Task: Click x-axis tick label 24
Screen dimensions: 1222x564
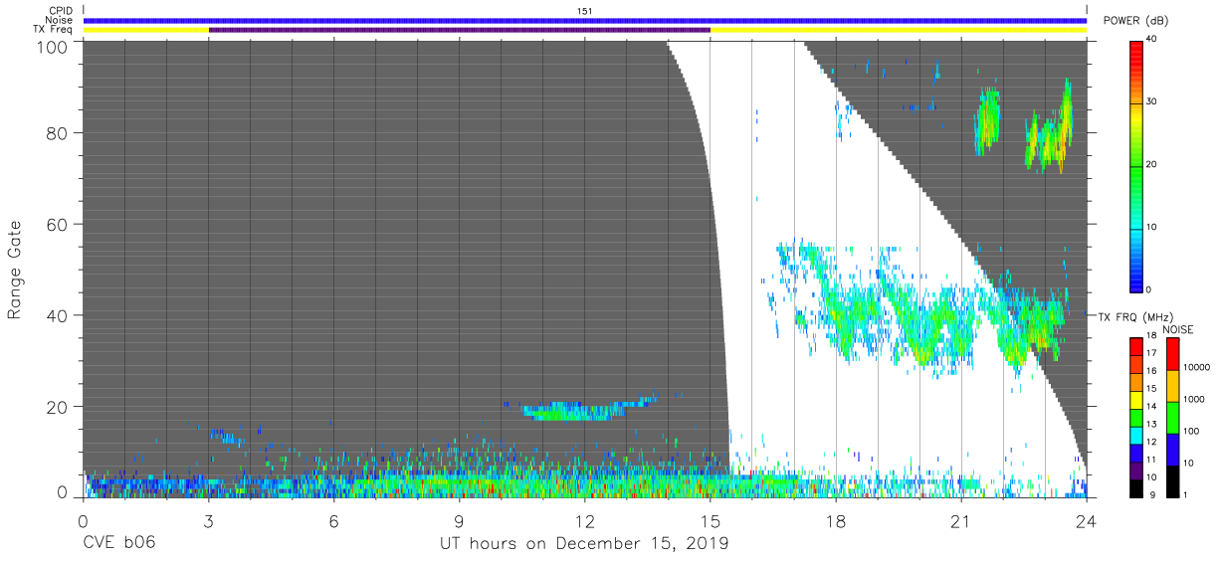Action: click(1087, 520)
